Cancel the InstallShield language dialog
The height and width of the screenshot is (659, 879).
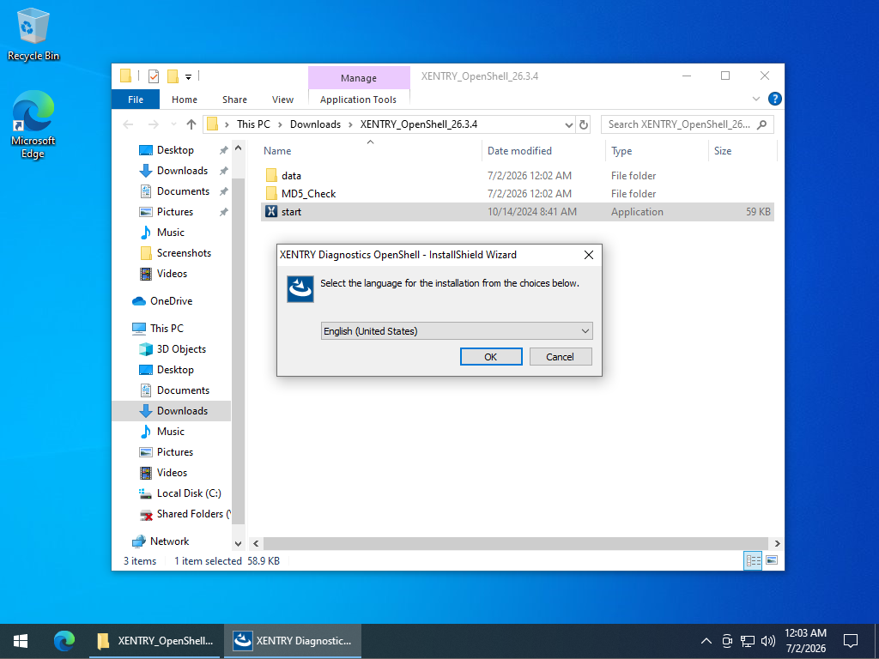point(560,356)
